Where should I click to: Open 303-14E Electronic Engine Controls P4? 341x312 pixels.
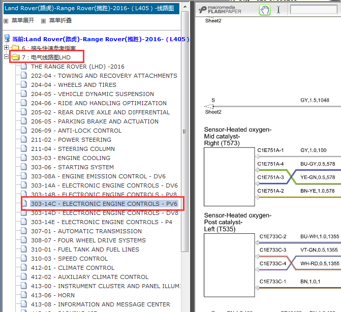point(102,222)
